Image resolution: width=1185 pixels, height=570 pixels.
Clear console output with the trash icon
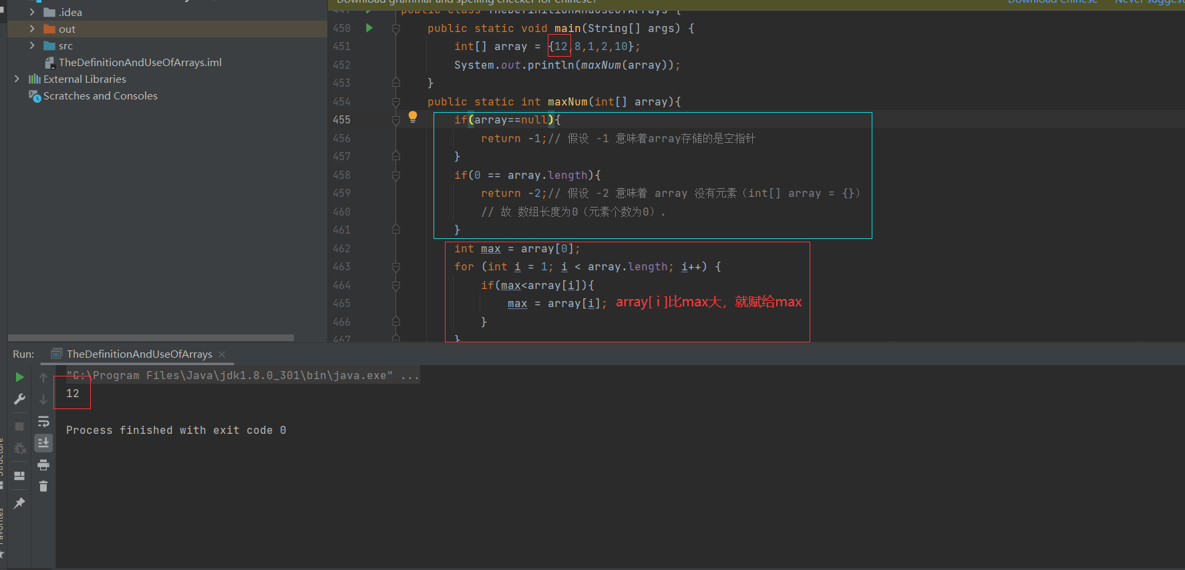click(x=43, y=486)
